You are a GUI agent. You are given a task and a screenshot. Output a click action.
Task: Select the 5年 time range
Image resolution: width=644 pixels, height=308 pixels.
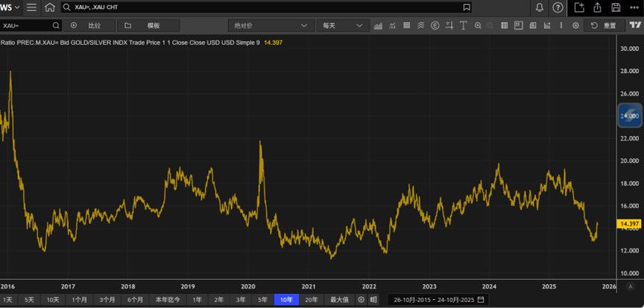pyautogui.click(x=262, y=300)
